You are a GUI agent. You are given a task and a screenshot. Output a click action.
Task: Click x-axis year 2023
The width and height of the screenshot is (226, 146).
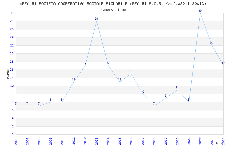[212, 141]
